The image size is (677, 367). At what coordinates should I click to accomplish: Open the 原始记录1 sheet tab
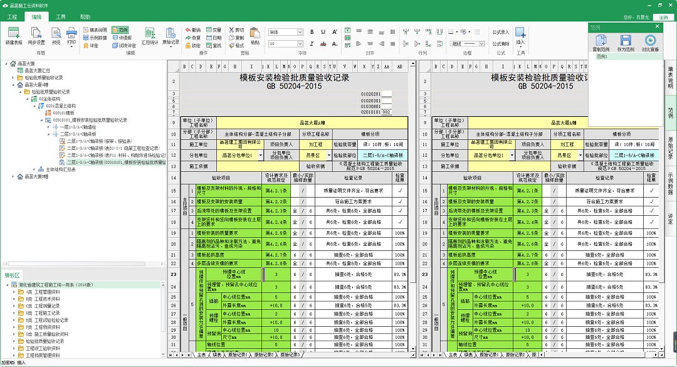pos(236,355)
